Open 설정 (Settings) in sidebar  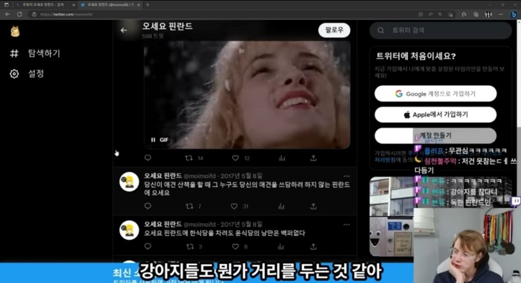[x=27, y=74]
